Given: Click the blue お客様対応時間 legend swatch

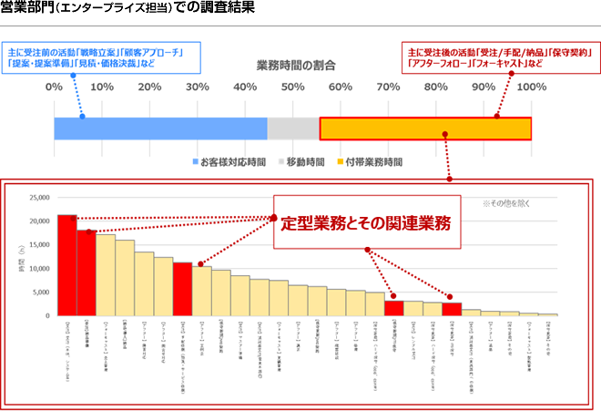Looking at the screenshot, I should pyautogui.click(x=194, y=161).
